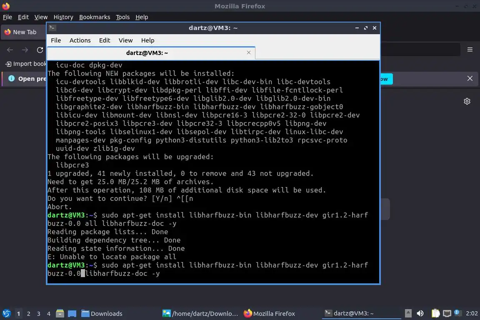Close the terminal window

click(x=375, y=28)
